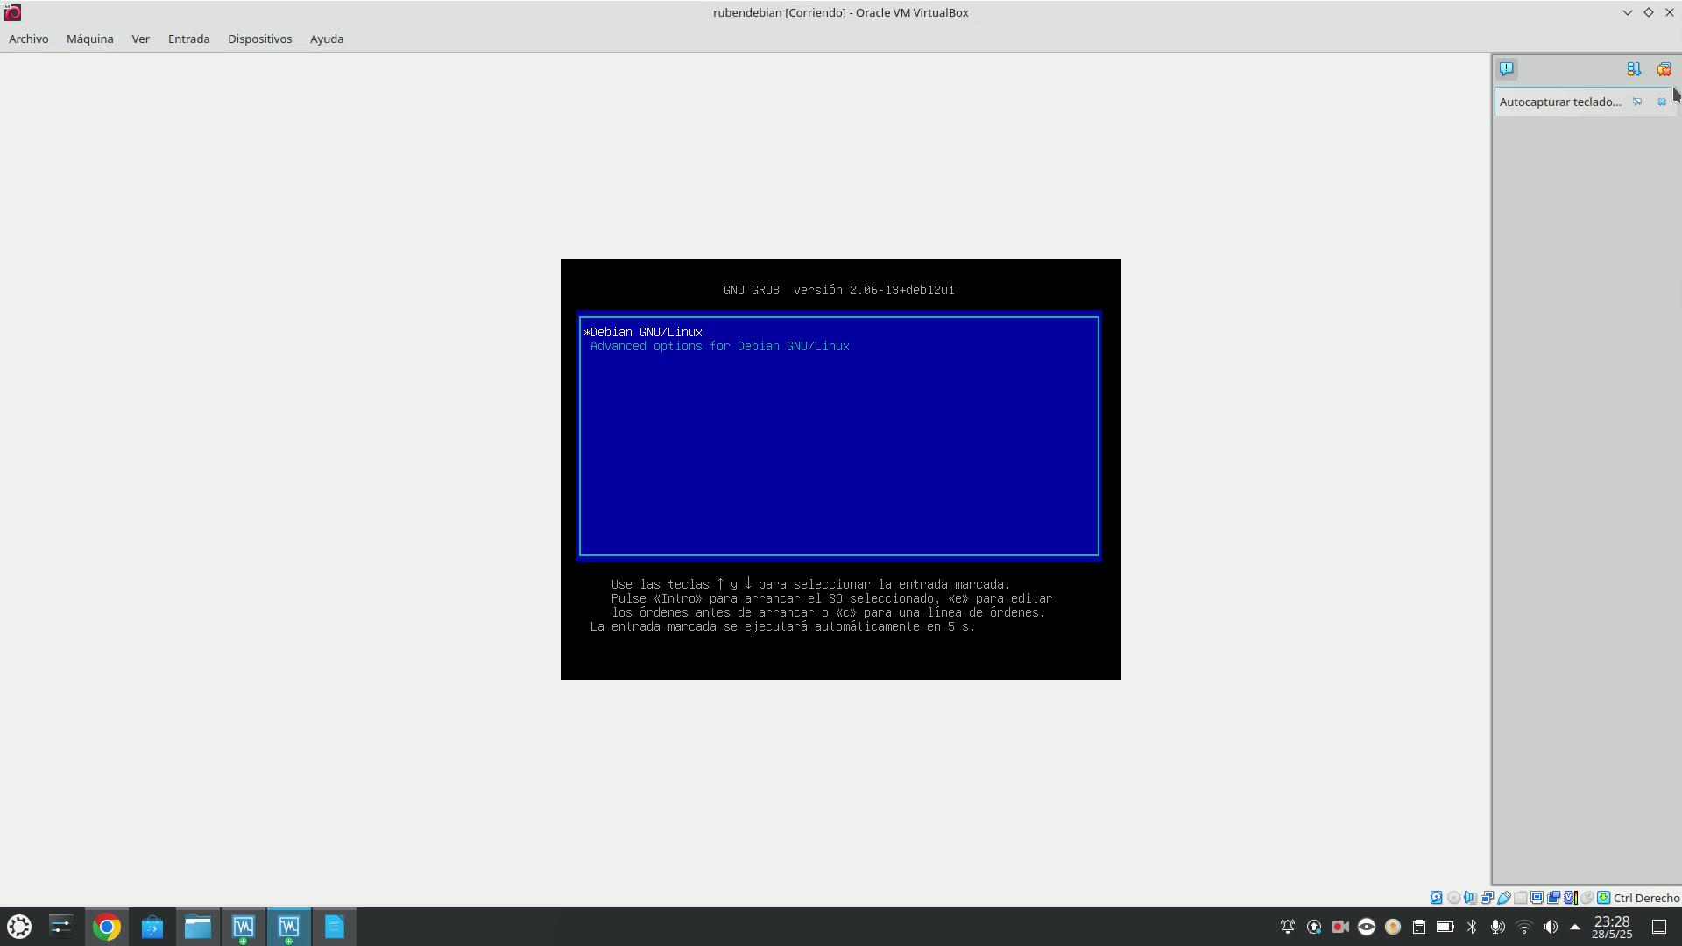The image size is (1682, 946).
Task: Toggle notification ordering in the panel
Action: [1634, 69]
